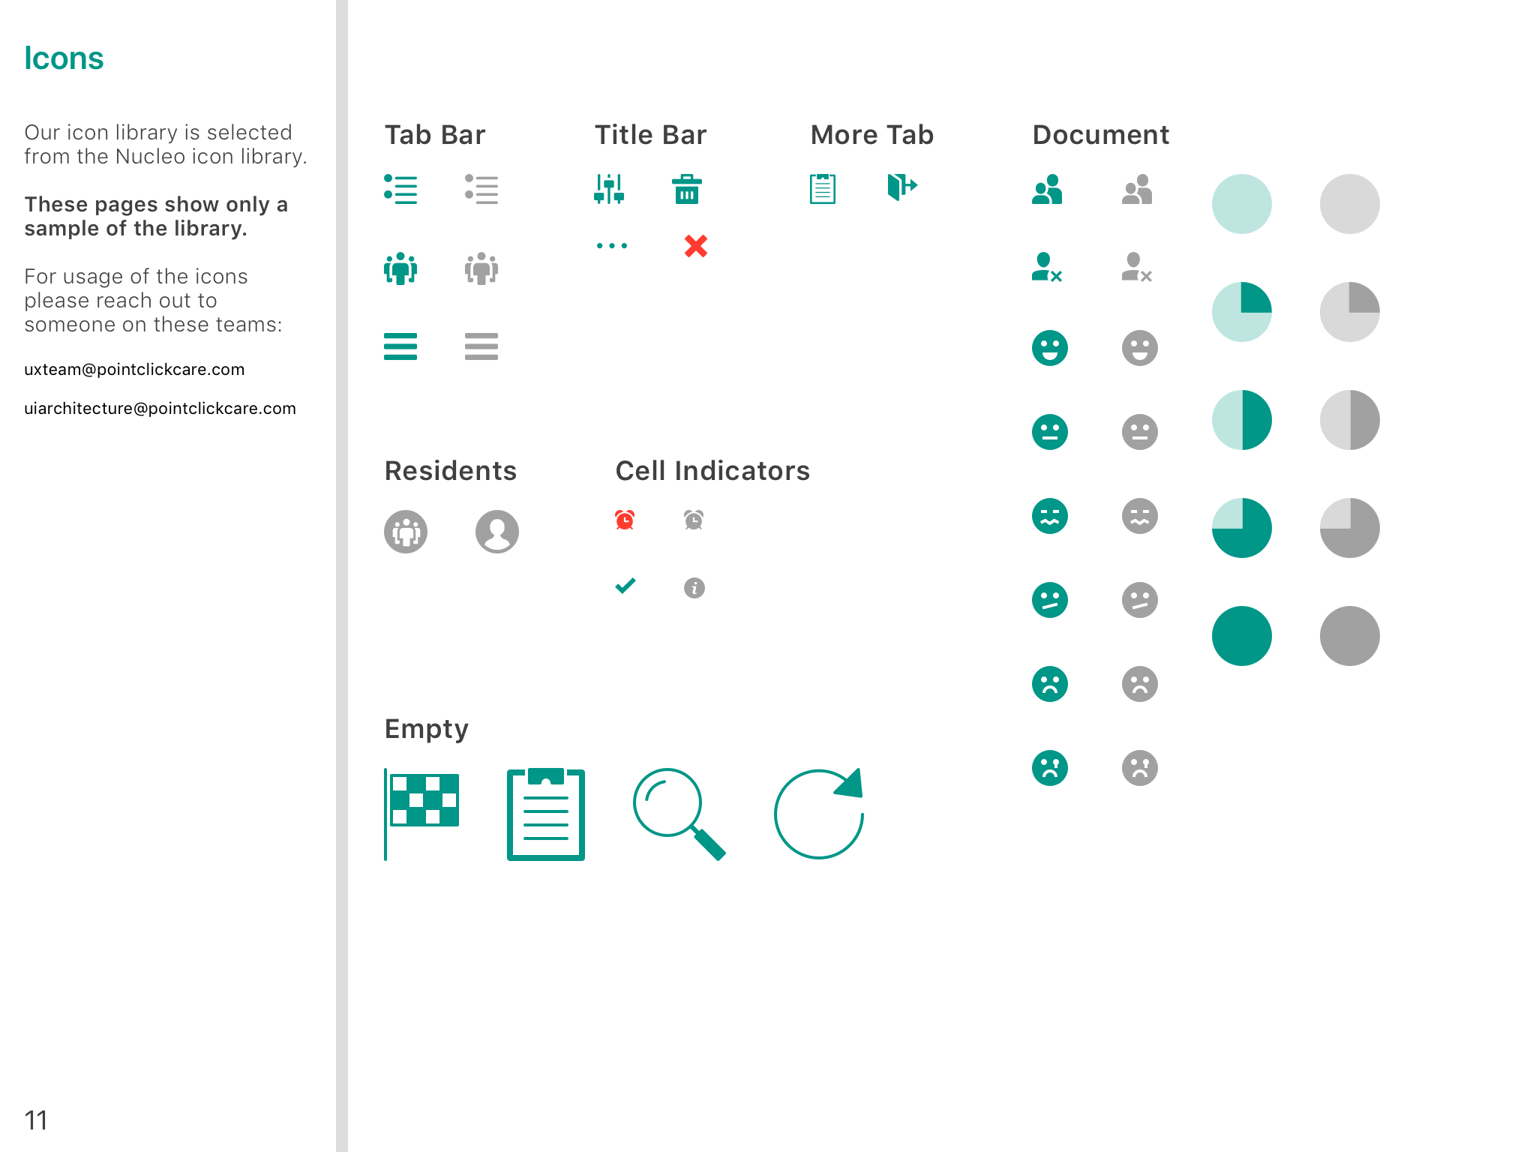Viewport: 1536px width, 1152px height.
Task: Click the large magnifying glass icon
Action: pyautogui.click(x=679, y=814)
